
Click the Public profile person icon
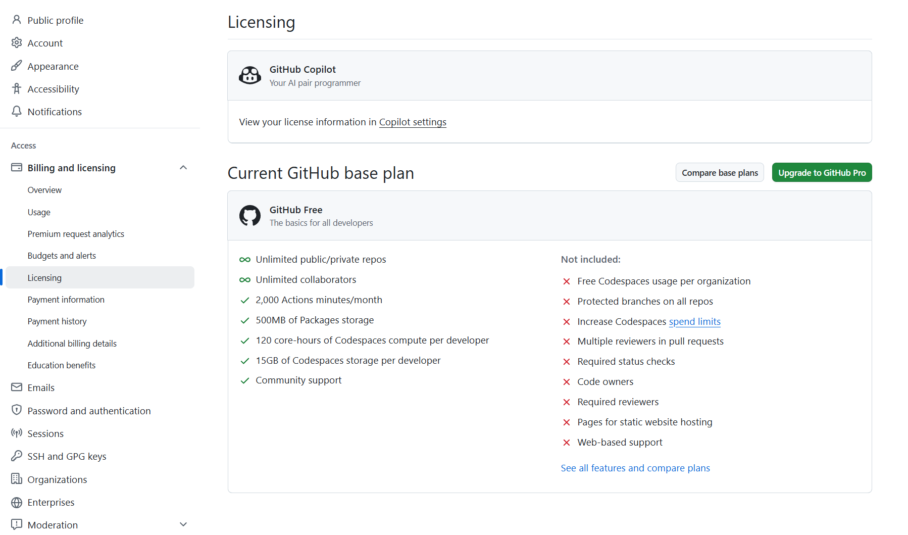tap(17, 20)
